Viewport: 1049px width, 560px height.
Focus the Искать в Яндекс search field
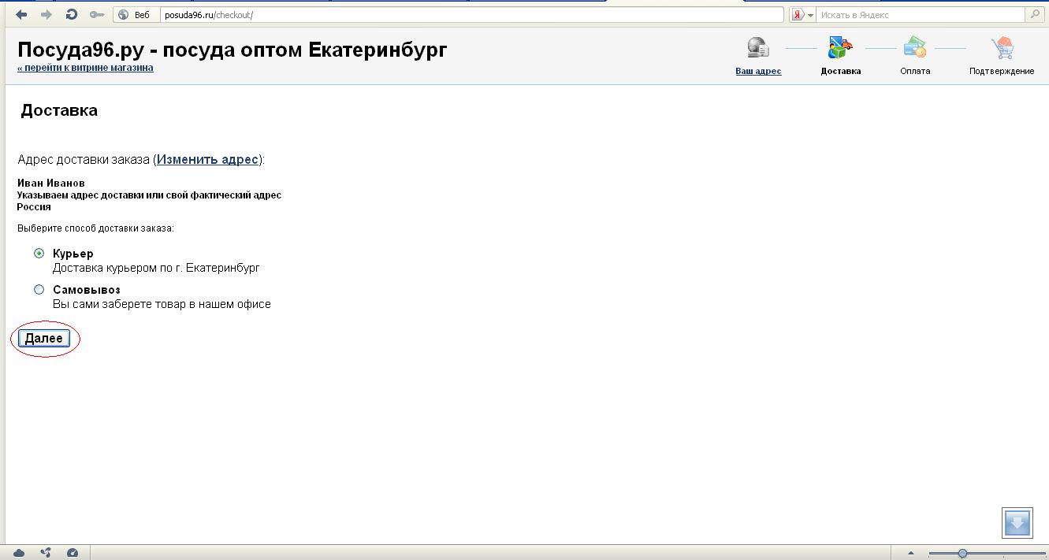click(x=920, y=15)
